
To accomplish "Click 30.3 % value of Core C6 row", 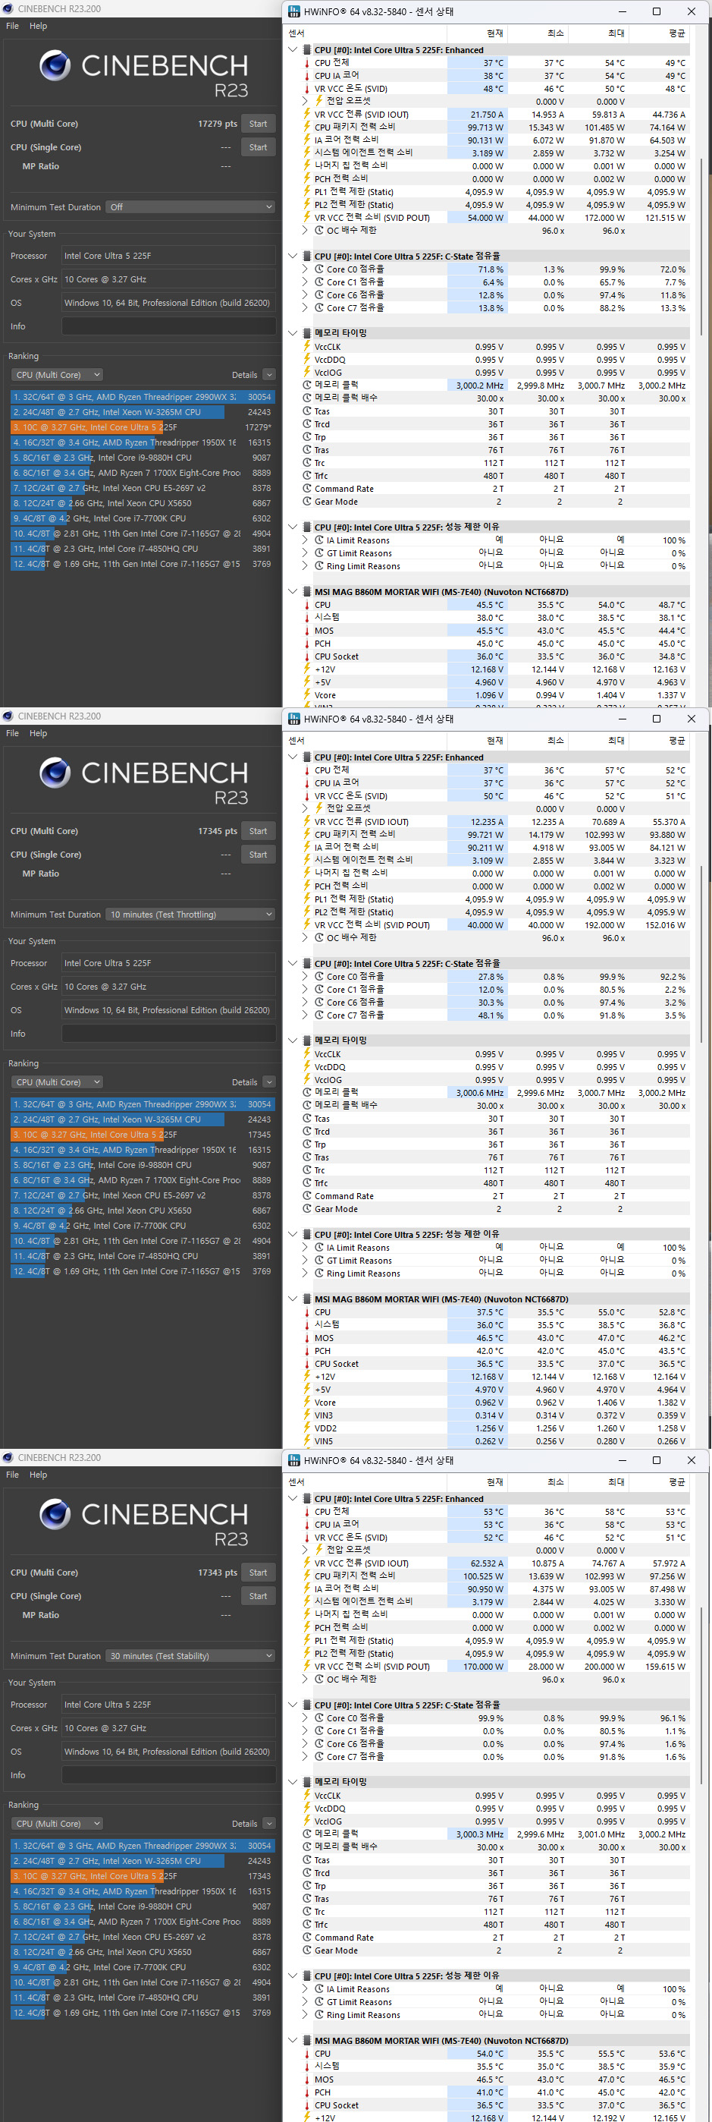I will coord(491,1003).
